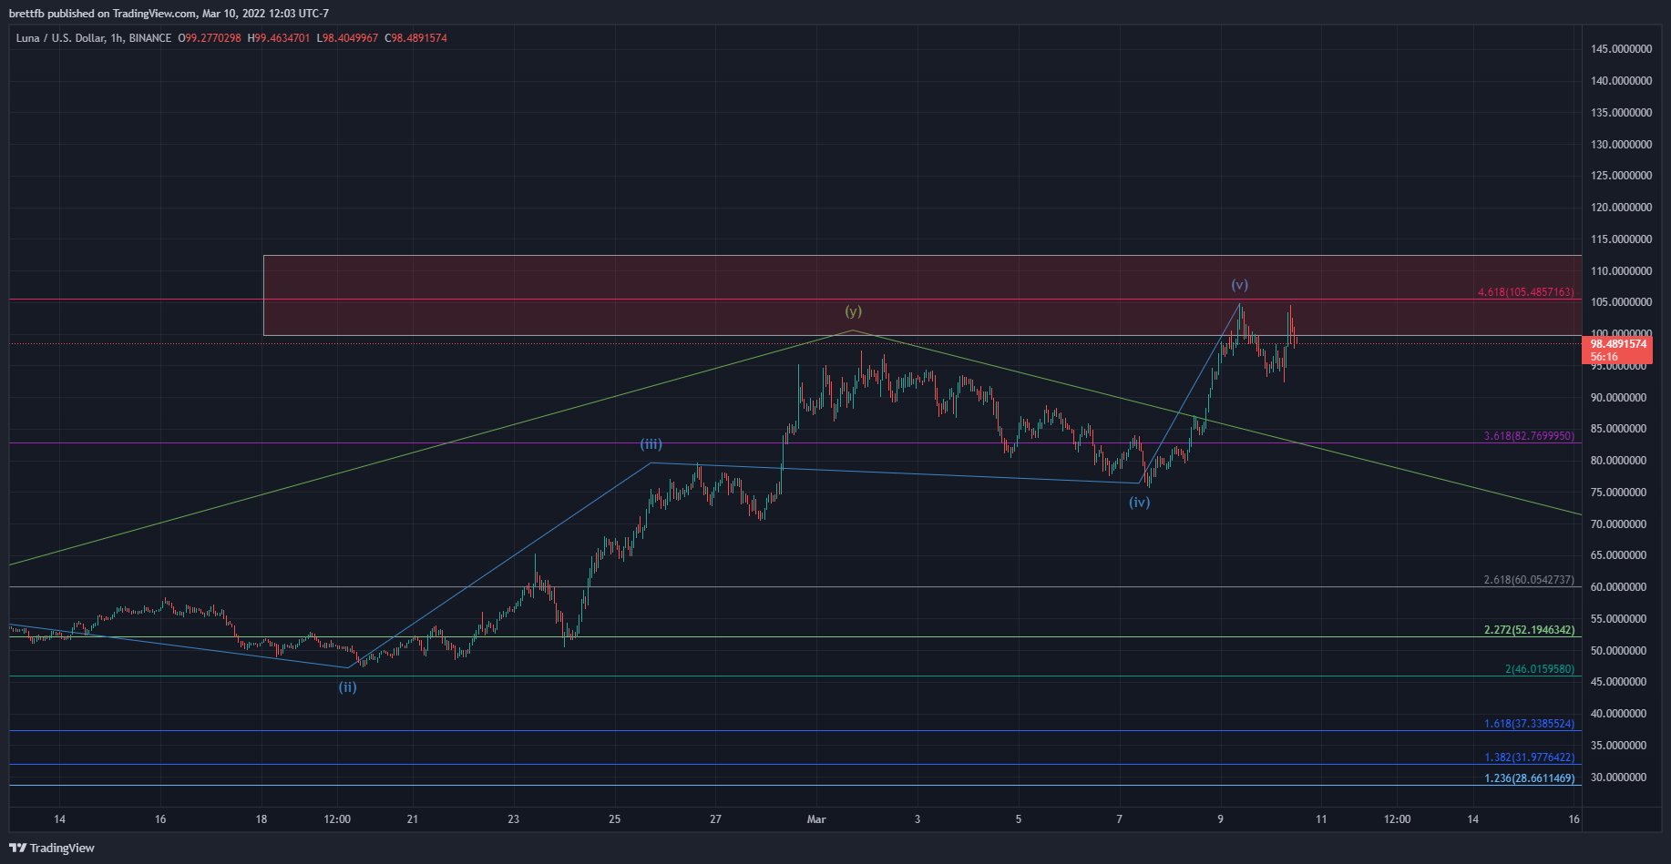Select the 1.236(28.6611469) Fibonacci label
The image size is (1671, 864).
tap(1529, 778)
